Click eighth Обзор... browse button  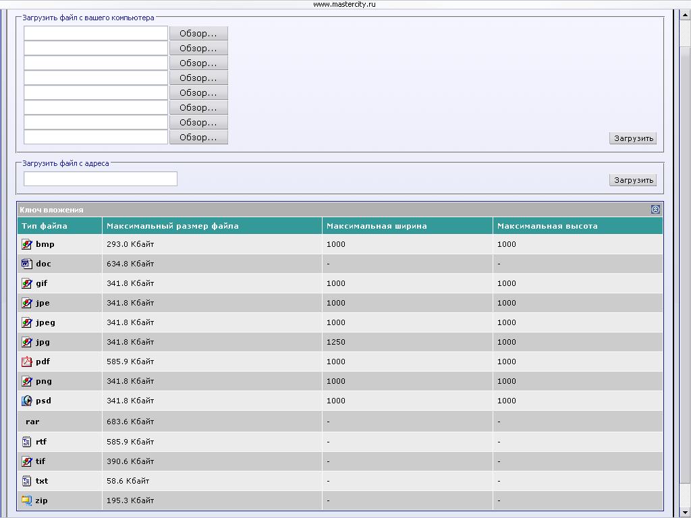tap(199, 137)
